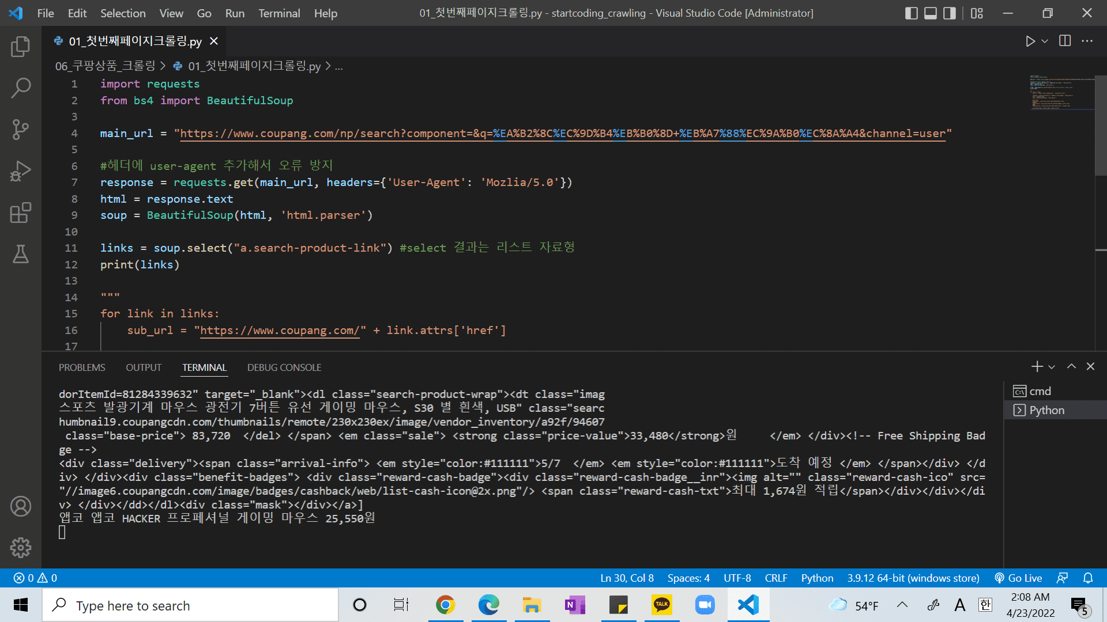Go to line via Ln 30, Col 8
The width and height of the screenshot is (1107, 622).
(x=627, y=578)
